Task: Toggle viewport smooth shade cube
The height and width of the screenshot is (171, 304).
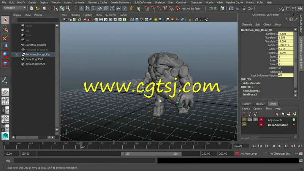Action: point(137,20)
